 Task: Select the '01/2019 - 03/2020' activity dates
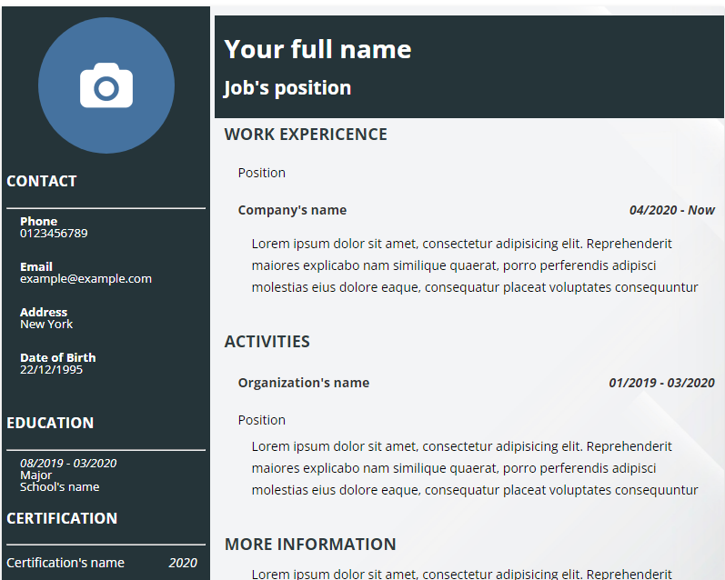point(661,383)
